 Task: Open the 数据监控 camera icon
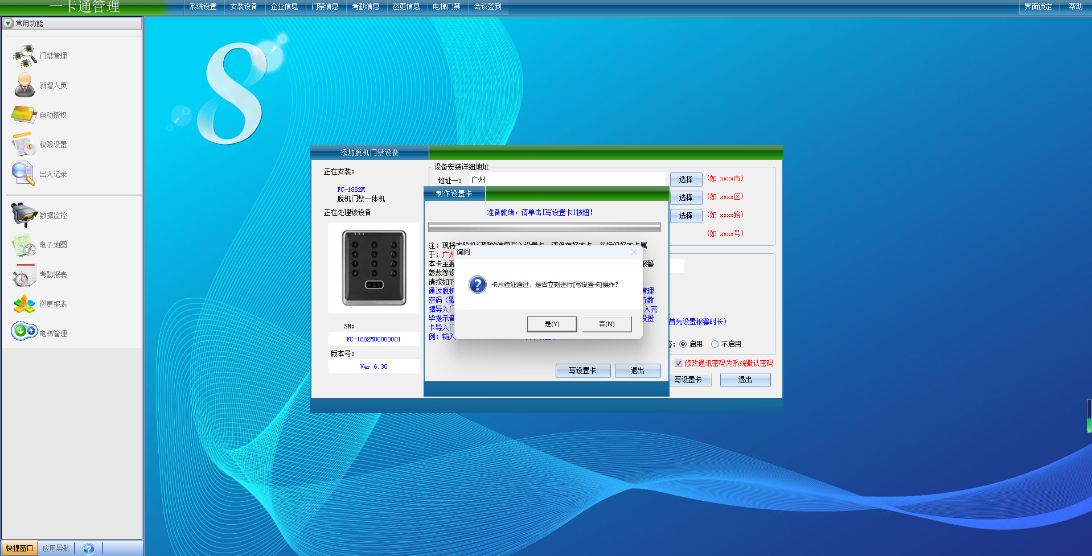pyautogui.click(x=24, y=215)
